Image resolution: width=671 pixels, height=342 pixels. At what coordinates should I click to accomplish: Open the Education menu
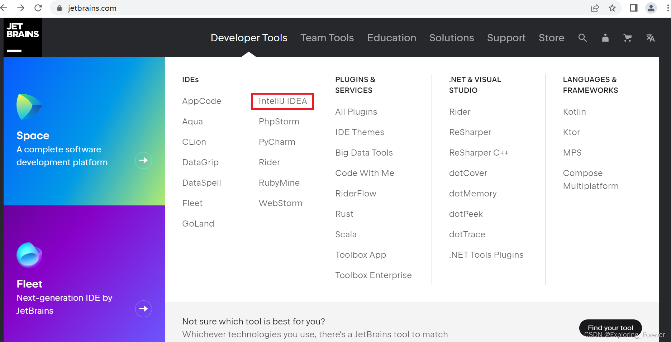(391, 38)
